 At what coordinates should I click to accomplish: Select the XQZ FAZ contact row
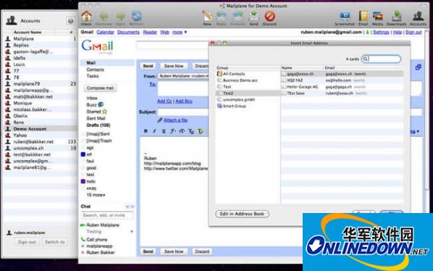(x=342, y=80)
